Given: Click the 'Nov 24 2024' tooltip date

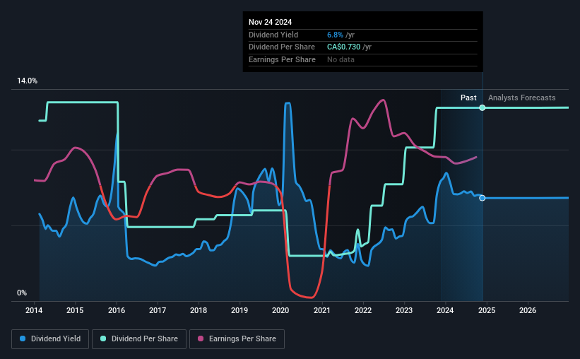Looking at the screenshot, I should (x=270, y=22).
